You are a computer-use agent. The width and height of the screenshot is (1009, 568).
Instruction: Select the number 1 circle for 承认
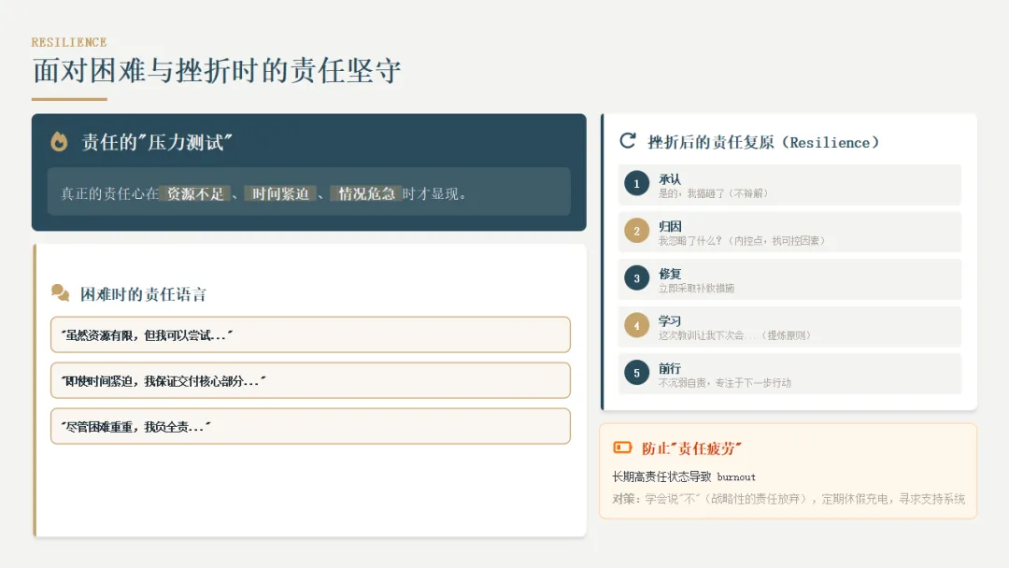pos(636,184)
